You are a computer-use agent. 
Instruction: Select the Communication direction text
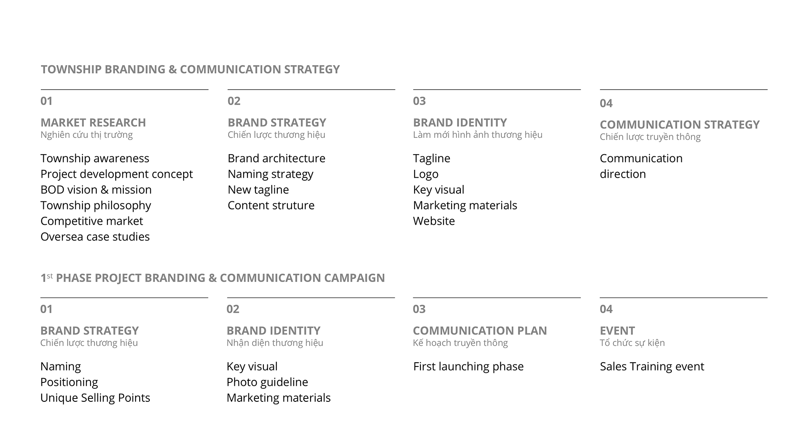pos(641,166)
